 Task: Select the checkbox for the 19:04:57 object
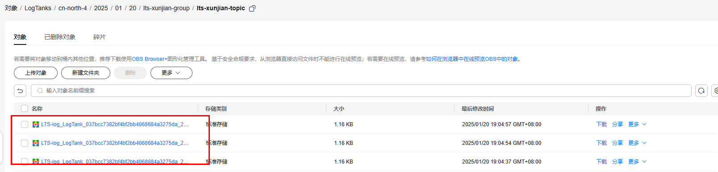click(x=25, y=124)
